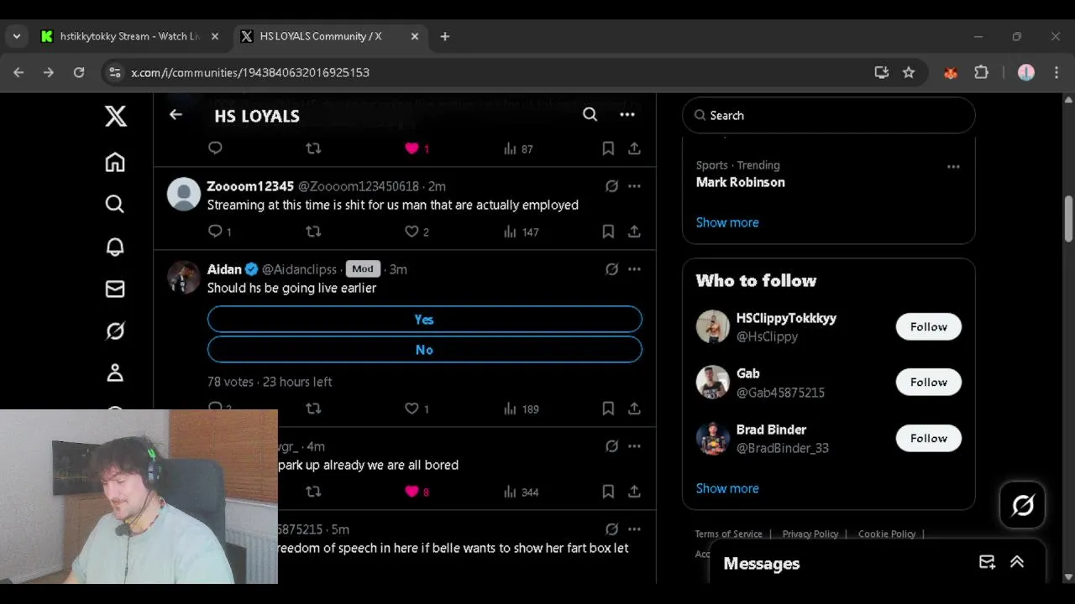The width and height of the screenshot is (1075, 604).
Task: Open Zooom12345's profile avatar
Action: pos(183,194)
